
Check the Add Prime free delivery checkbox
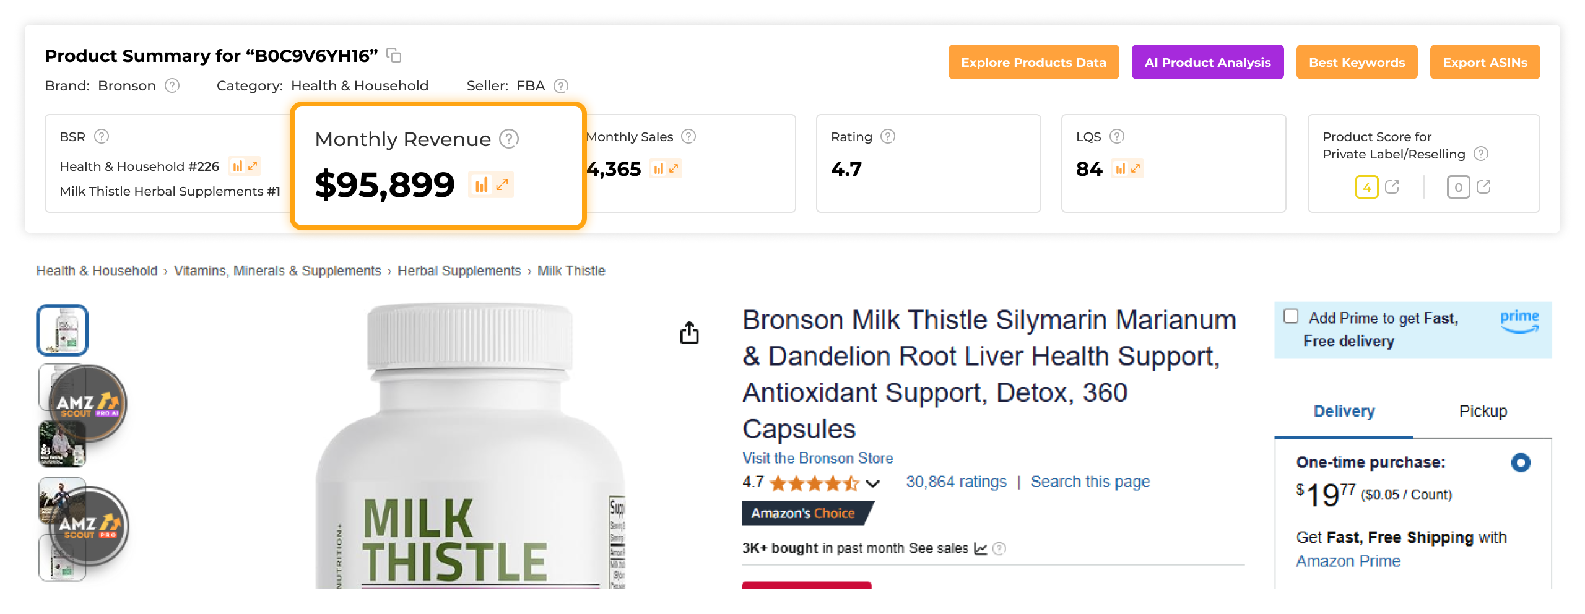pyautogui.click(x=1292, y=316)
